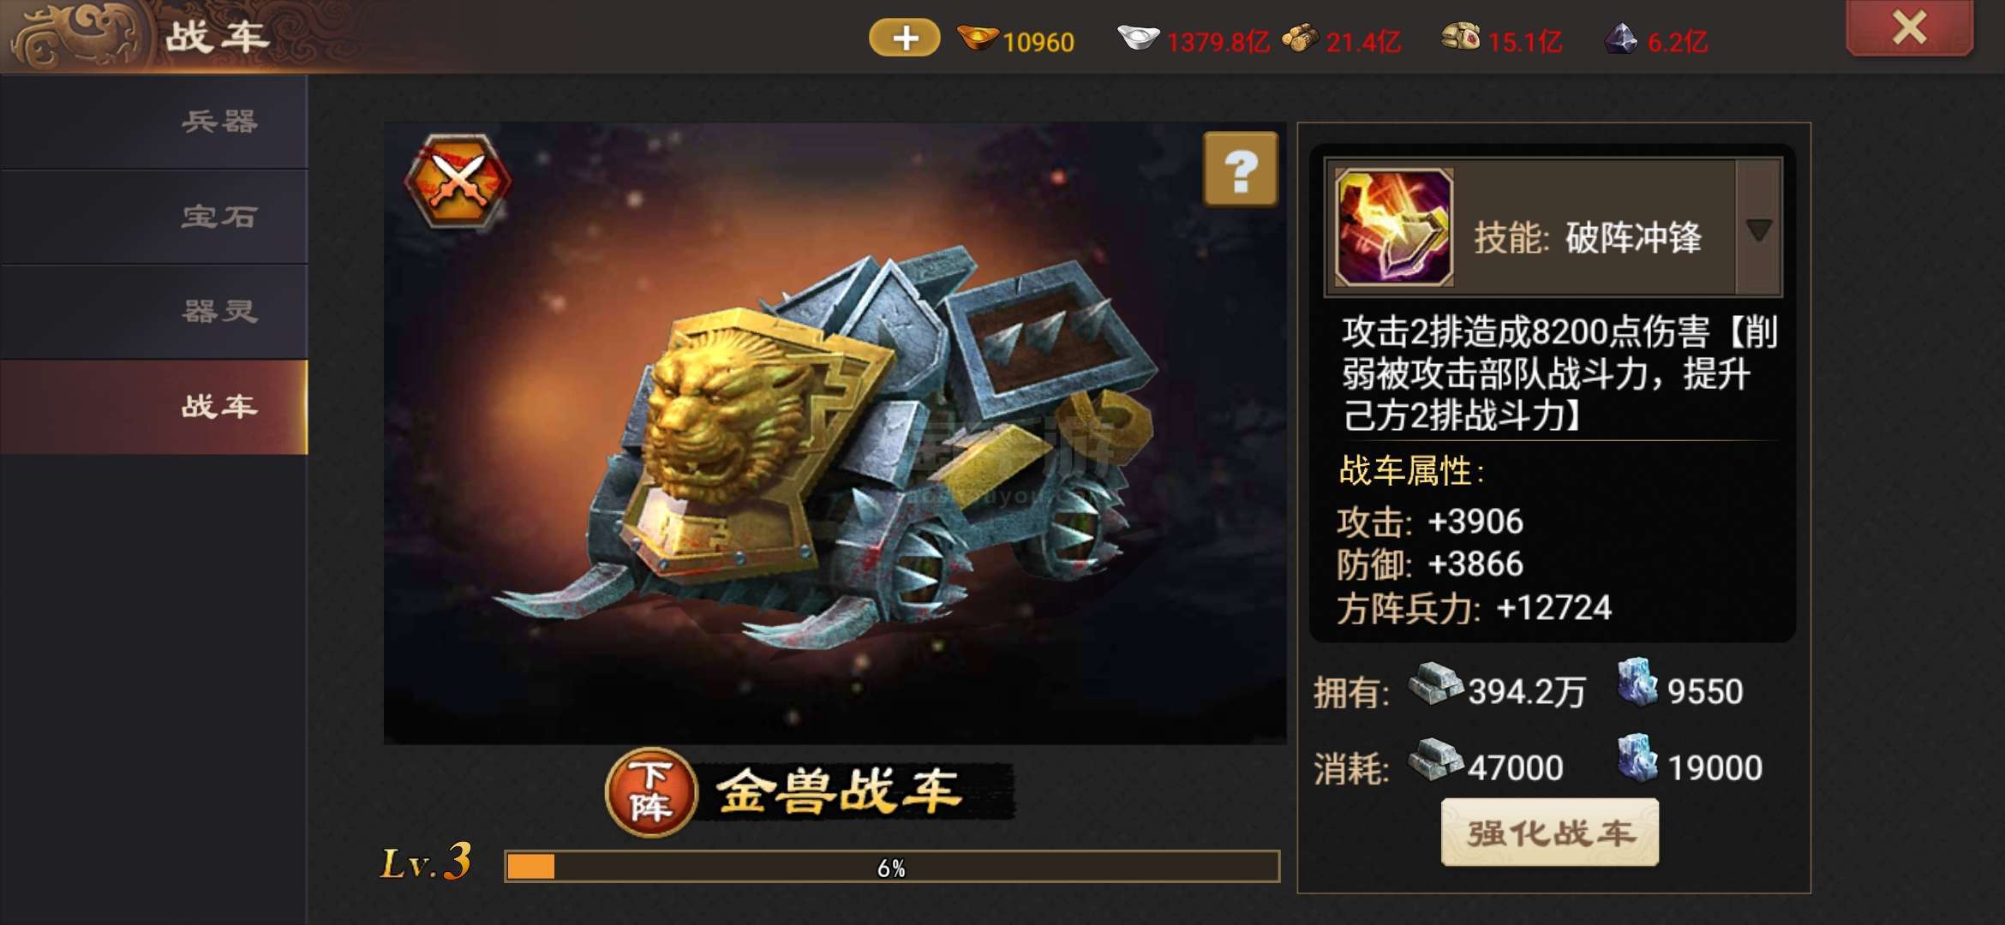Viewport: 2005px width, 925px height.
Task: Toggle the 下阵 undeploy chariot button
Action: pyautogui.click(x=650, y=792)
